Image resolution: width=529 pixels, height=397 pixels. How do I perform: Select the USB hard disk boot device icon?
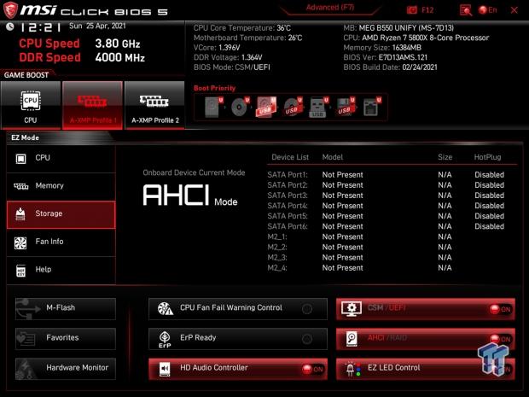[x=266, y=107]
